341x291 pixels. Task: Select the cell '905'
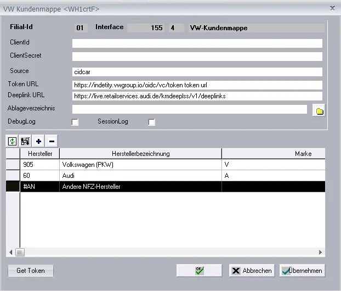[40, 165]
